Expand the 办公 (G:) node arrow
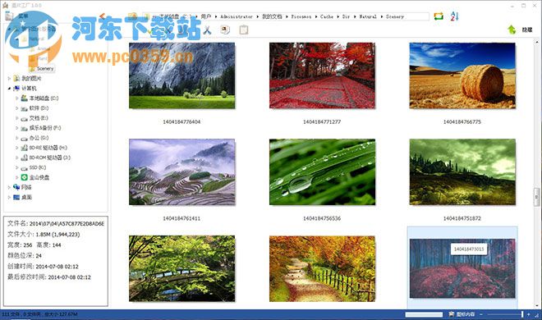 (x=16, y=138)
